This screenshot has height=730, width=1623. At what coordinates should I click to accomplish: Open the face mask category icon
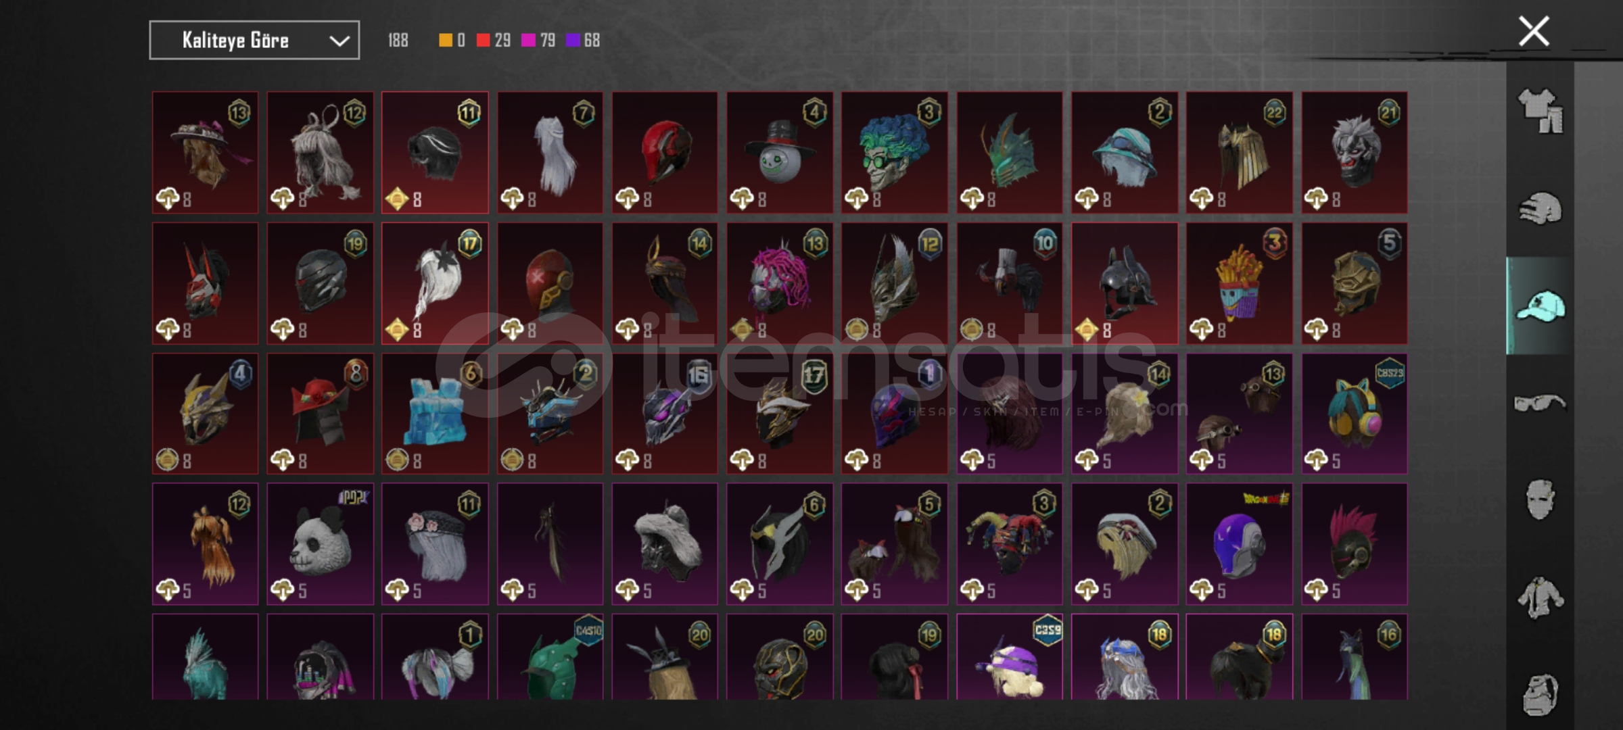pyautogui.click(x=1540, y=500)
